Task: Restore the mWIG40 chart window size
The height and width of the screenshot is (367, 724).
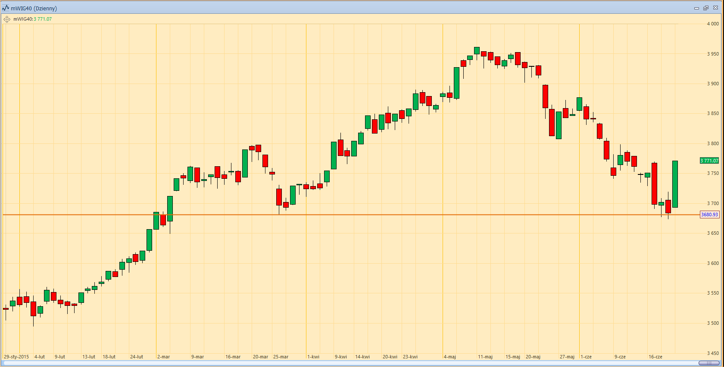Action: 706,8
